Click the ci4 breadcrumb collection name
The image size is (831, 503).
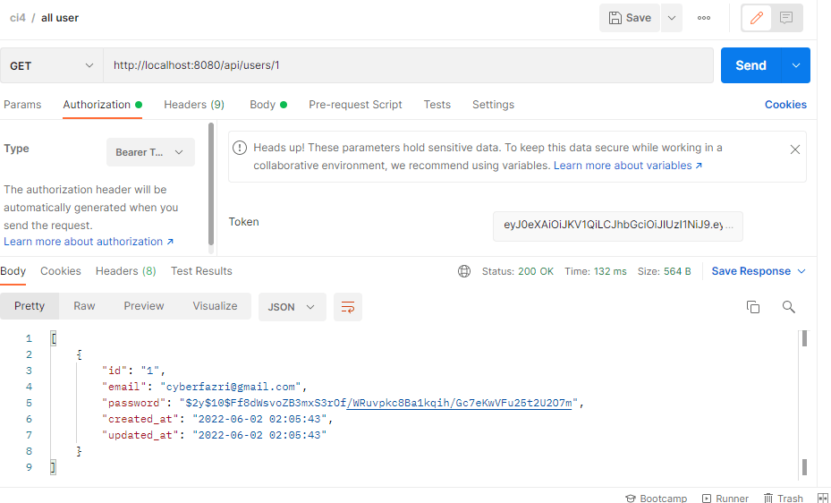pos(18,18)
